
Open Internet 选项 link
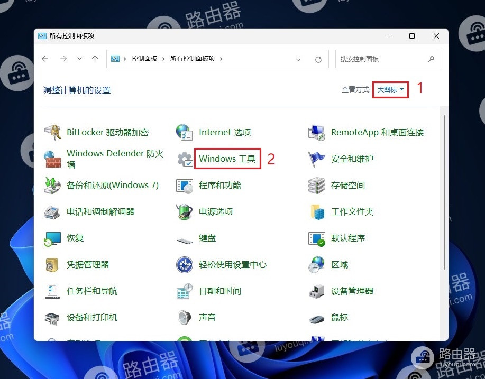pos(225,132)
